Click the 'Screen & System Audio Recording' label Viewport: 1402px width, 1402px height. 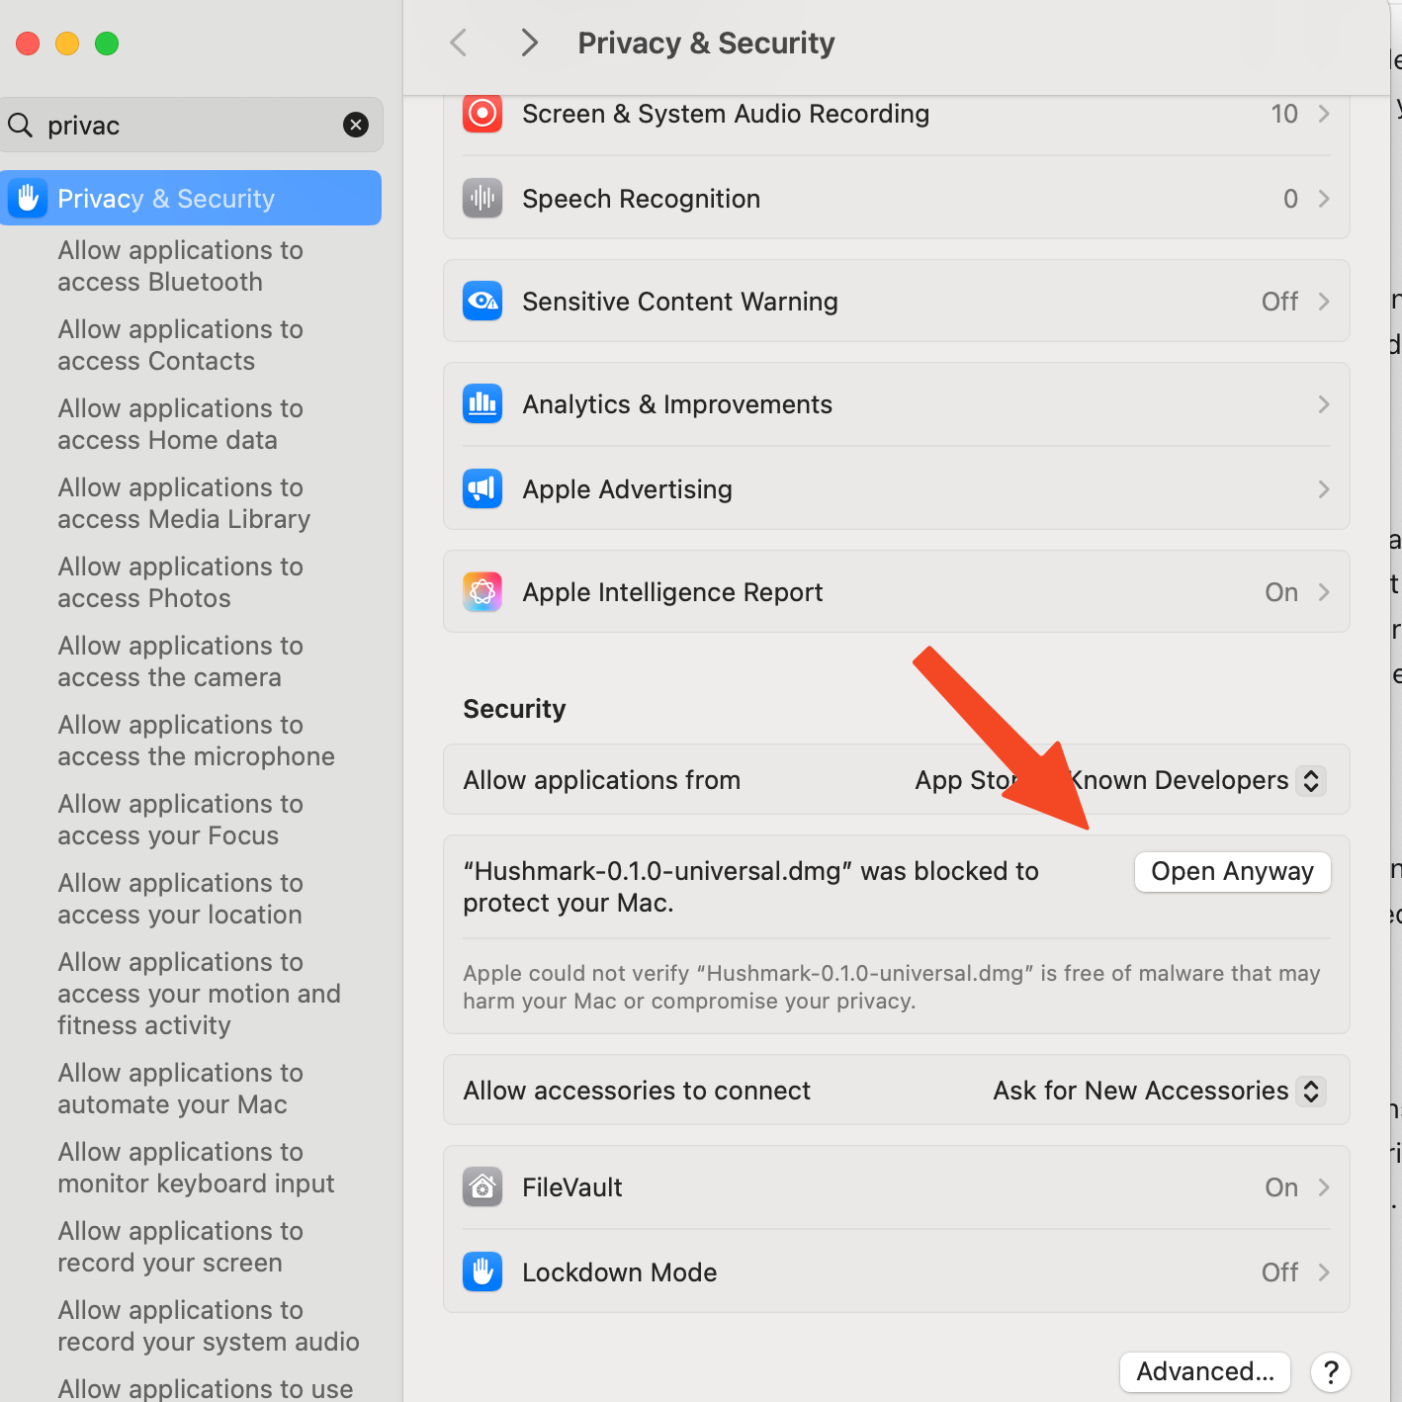point(726,114)
